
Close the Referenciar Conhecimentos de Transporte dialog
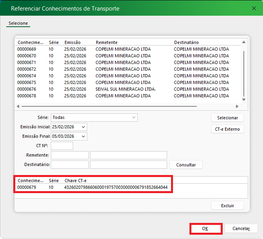(x=254, y=8)
